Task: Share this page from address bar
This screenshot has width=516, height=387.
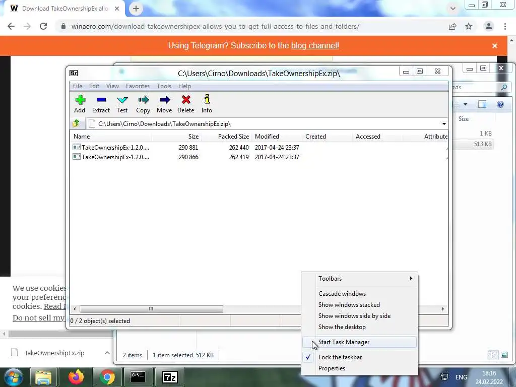Action: 453,26
